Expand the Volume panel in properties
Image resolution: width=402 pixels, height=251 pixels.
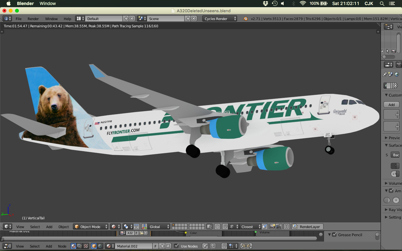pos(386,183)
